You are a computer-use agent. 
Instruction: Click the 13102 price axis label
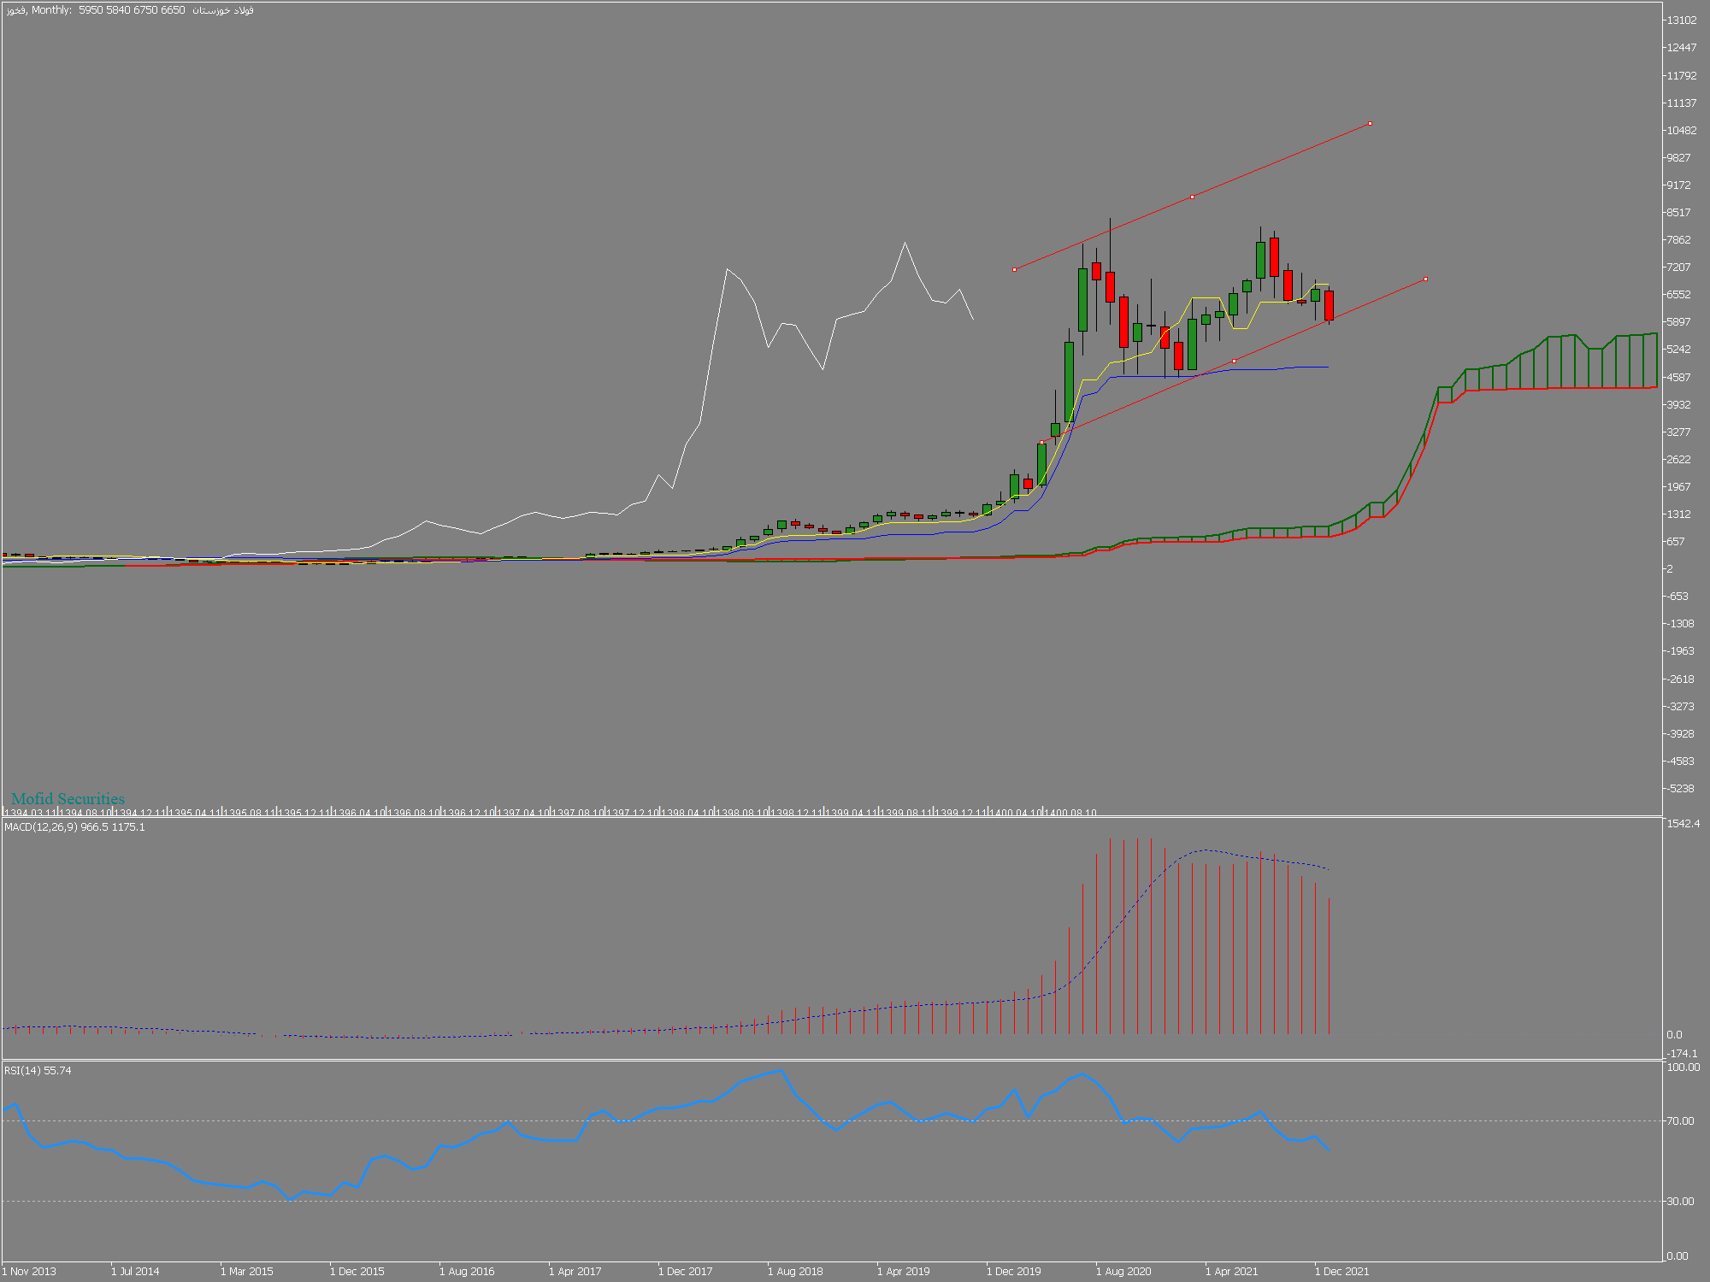point(1681,21)
